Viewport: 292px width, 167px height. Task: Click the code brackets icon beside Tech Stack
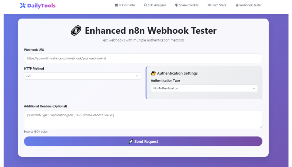(x=209, y=5)
